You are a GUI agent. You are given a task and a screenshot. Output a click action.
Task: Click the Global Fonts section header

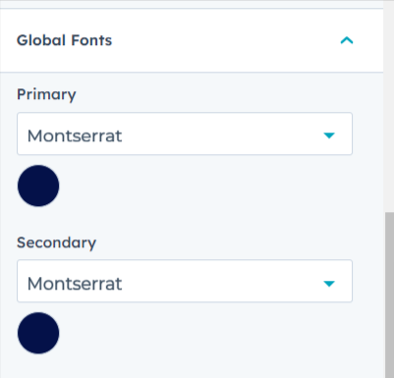(x=192, y=40)
